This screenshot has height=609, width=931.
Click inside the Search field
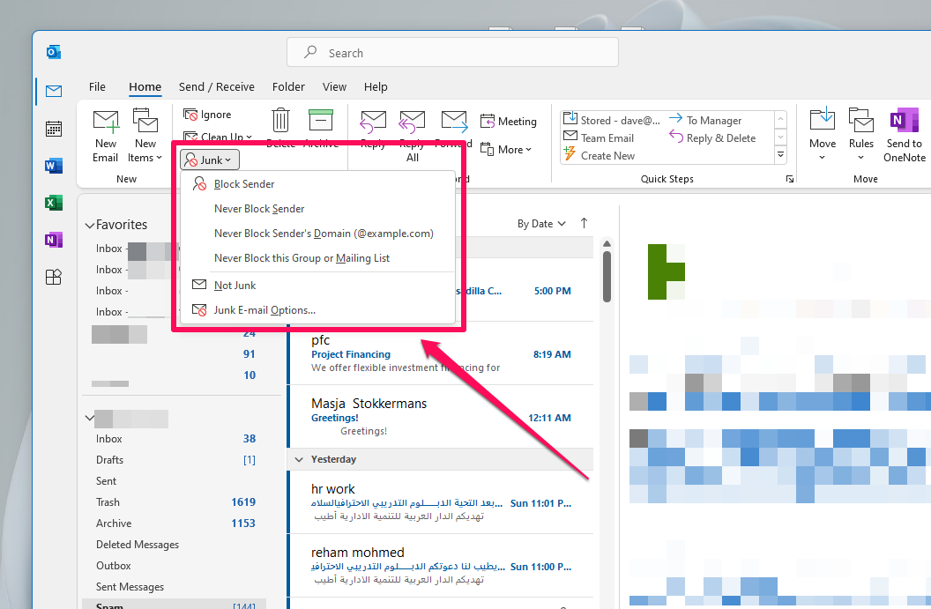click(x=452, y=52)
